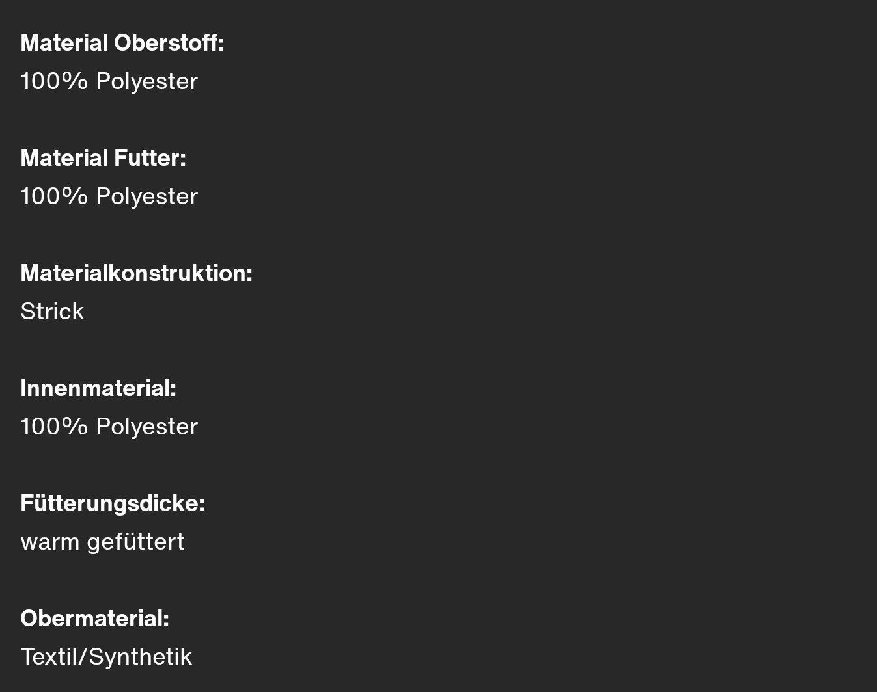Click the word 'warm' under Fütterungsdicke
This screenshot has height=692, width=877.
[x=49, y=542]
